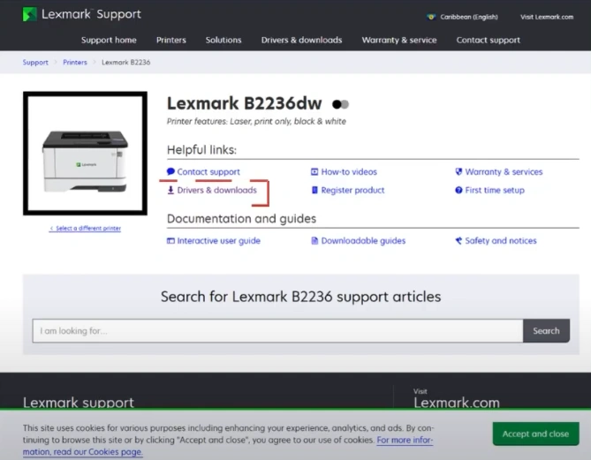Click the How-to videos icon
The height and width of the screenshot is (460, 591).
(x=314, y=172)
